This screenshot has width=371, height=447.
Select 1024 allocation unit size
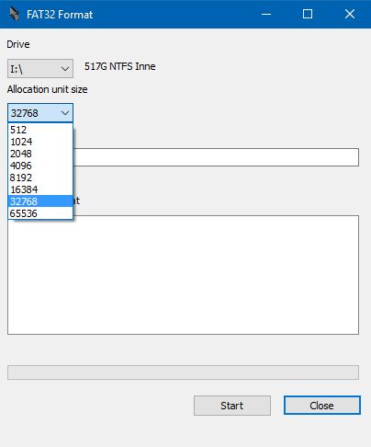40,142
